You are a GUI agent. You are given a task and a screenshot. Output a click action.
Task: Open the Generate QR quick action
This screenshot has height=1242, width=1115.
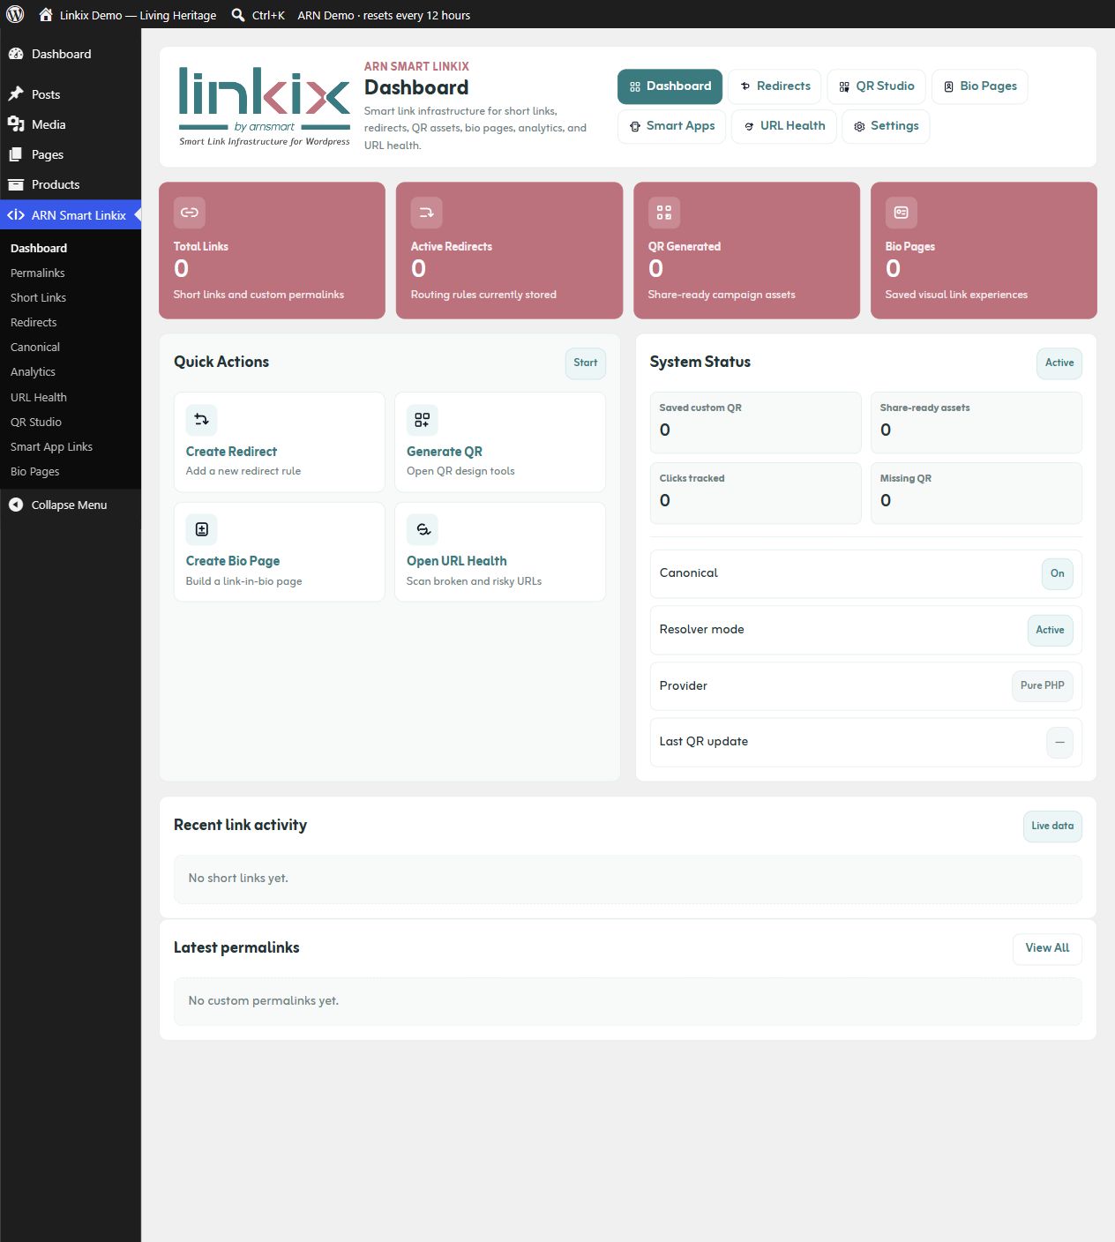500,442
